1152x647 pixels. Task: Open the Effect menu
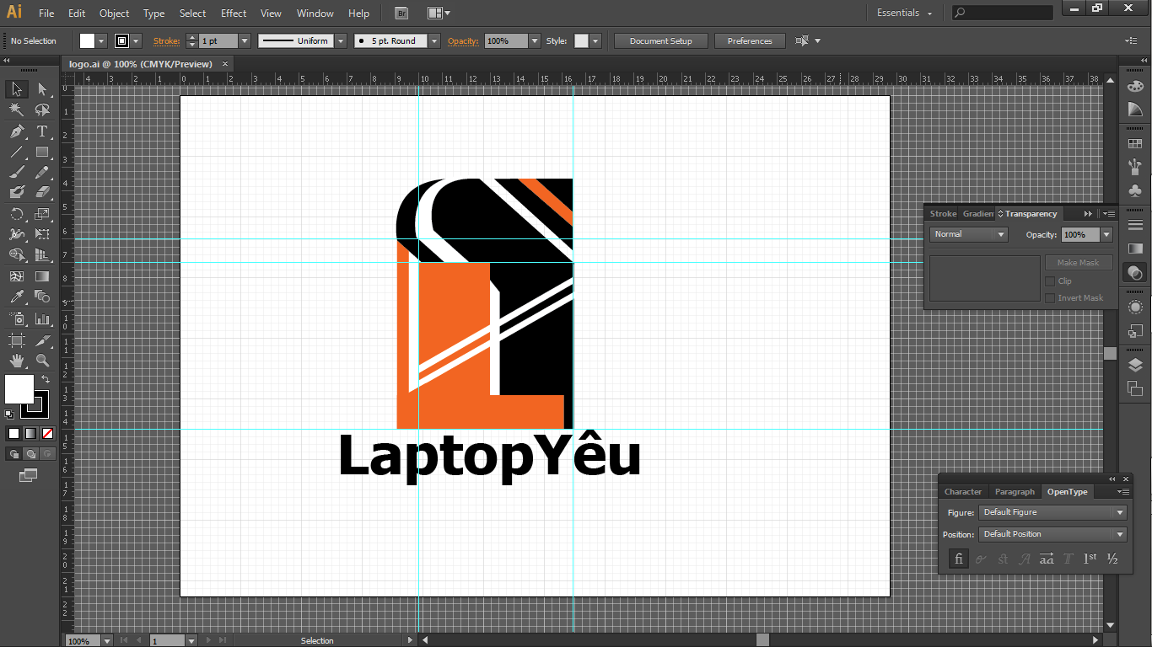point(234,13)
